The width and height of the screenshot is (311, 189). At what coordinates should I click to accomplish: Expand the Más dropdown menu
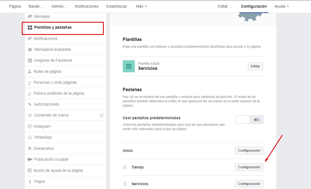[x=141, y=6]
